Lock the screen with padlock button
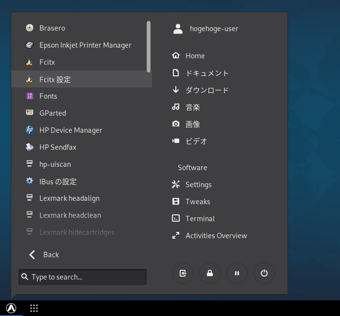The height and width of the screenshot is (316, 340). pos(210,273)
